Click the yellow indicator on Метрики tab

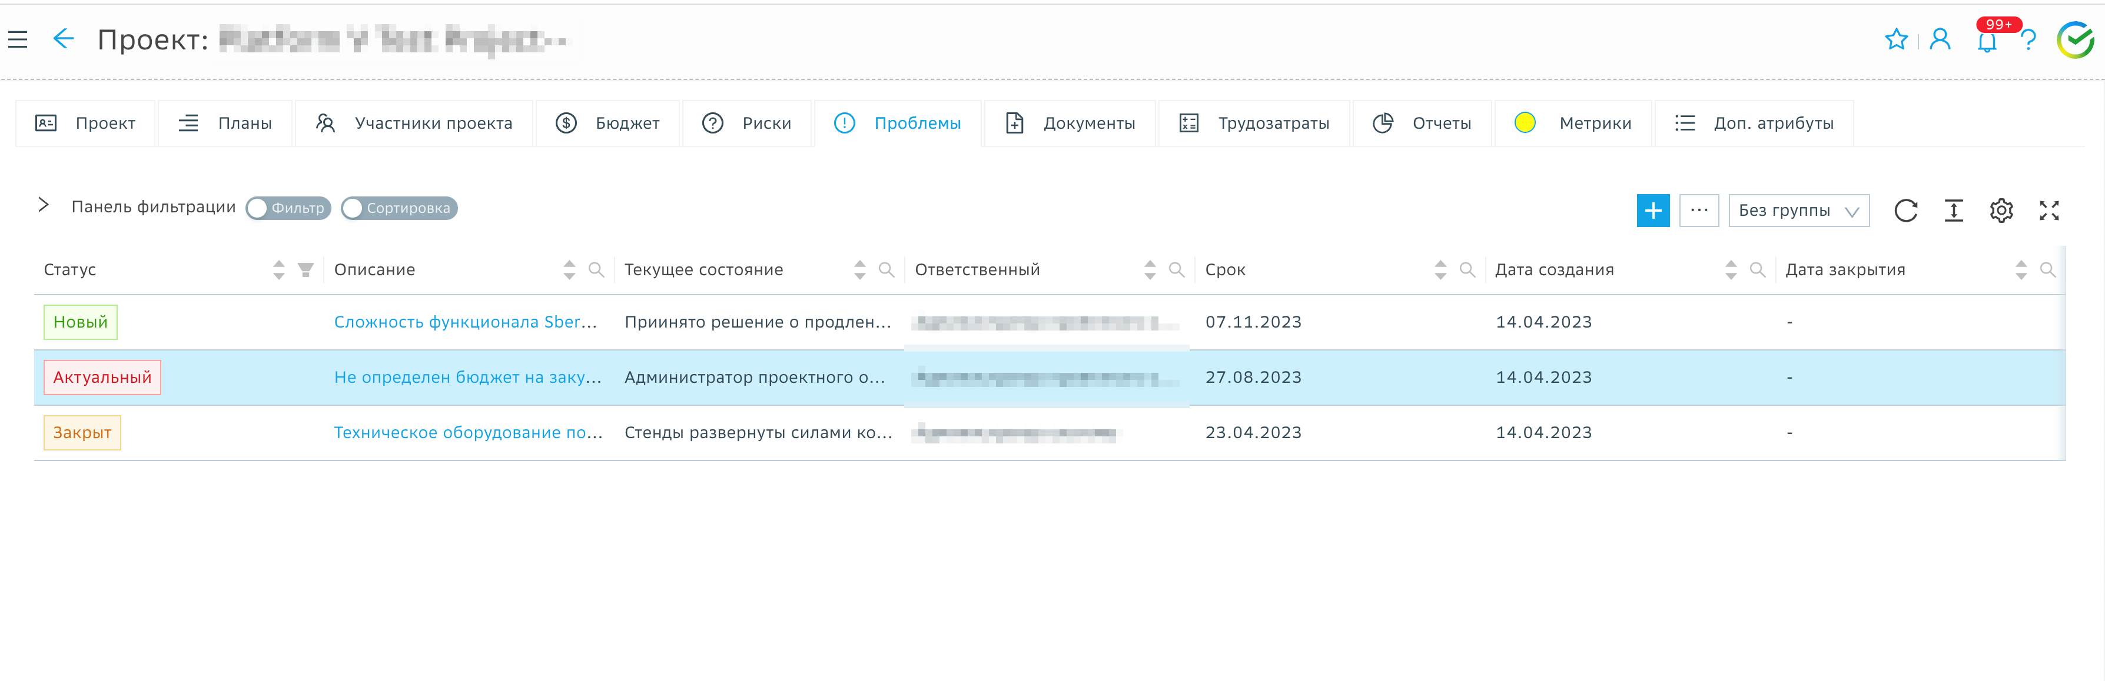pyautogui.click(x=1525, y=123)
